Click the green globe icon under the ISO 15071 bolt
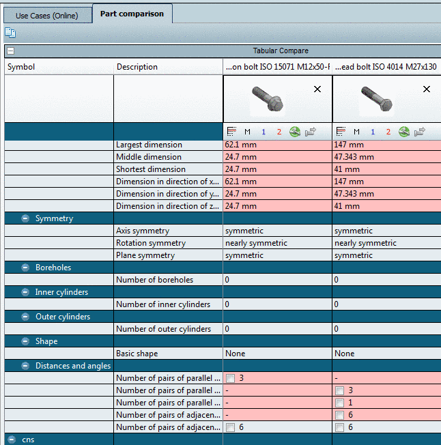This screenshot has width=441, height=445. [x=295, y=132]
